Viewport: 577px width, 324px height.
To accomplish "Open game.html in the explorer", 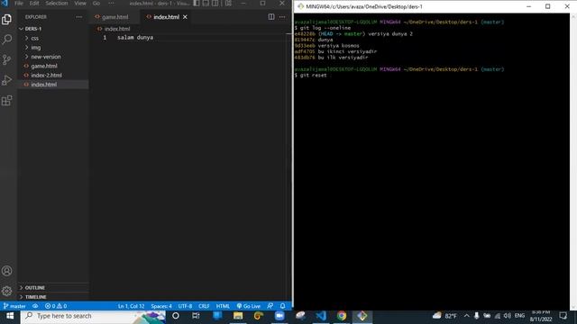I will click(x=44, y=66).
